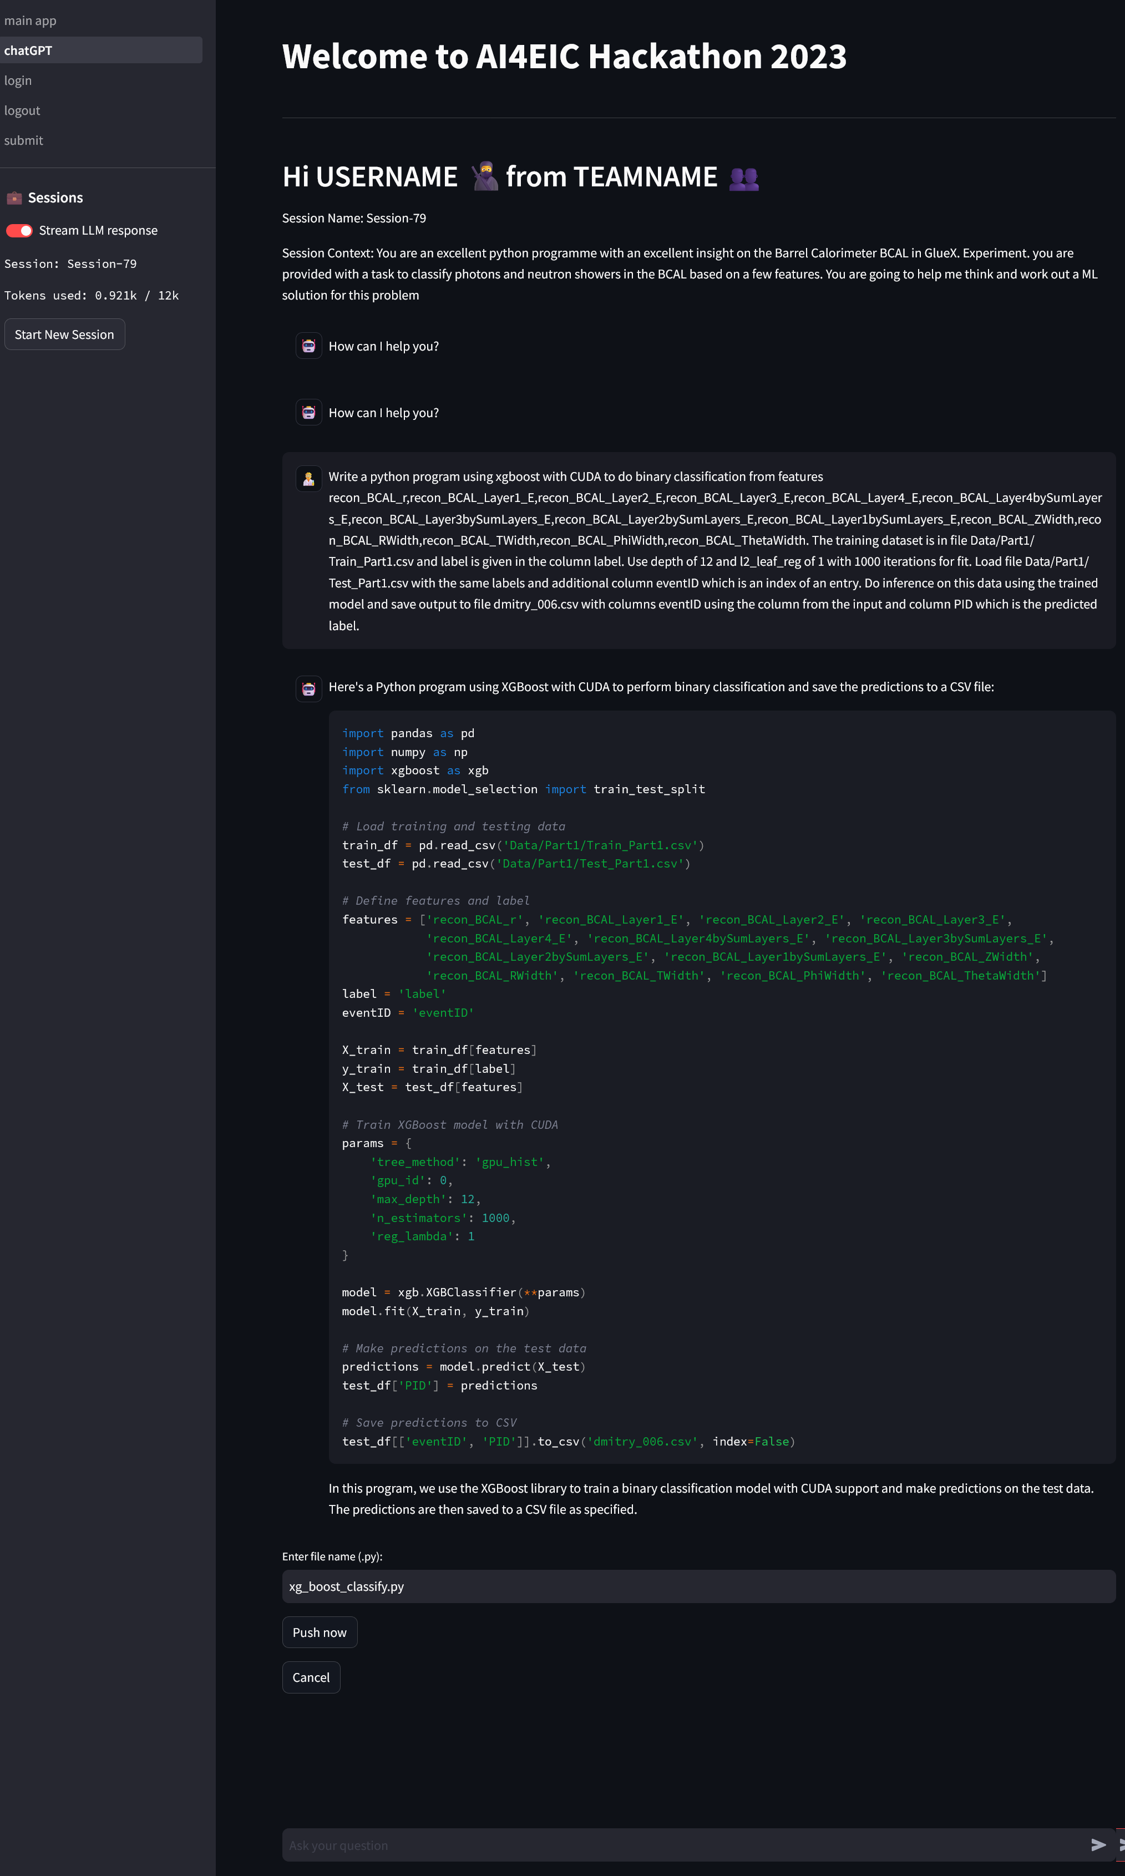Navigate to the submit page
This screenshot has height=1876, width=1125.
pos(24,140)
